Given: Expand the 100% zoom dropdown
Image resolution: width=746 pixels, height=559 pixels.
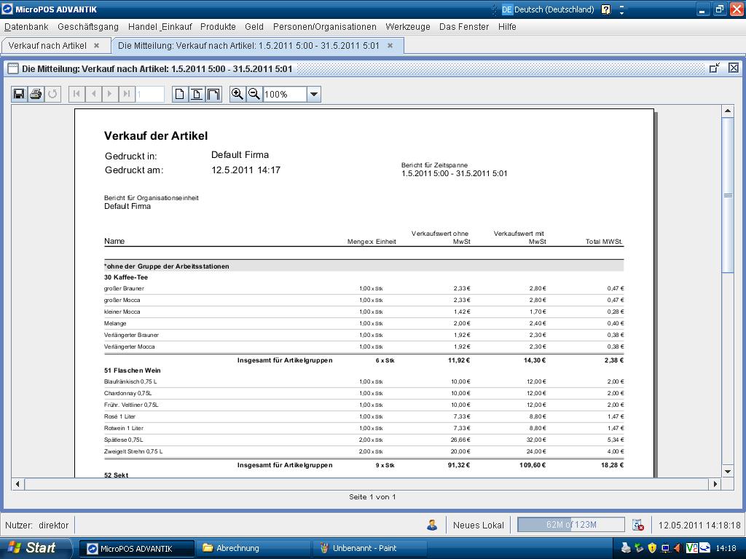Looking at the screenshot, I should tap(314, 94).
